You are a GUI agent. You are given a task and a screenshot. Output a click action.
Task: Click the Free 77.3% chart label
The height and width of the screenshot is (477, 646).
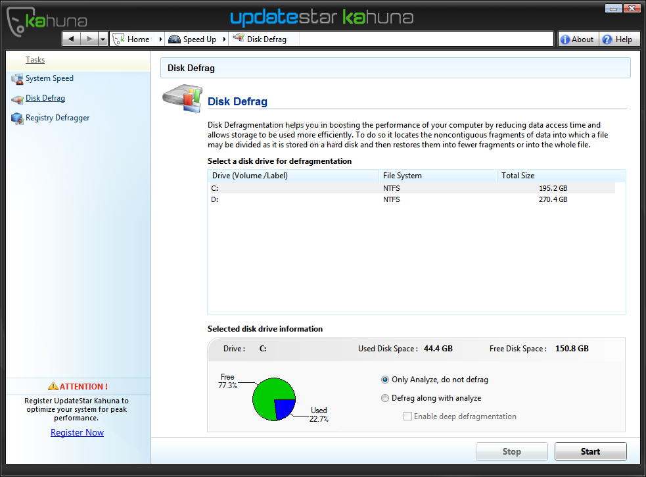(227, 381)
